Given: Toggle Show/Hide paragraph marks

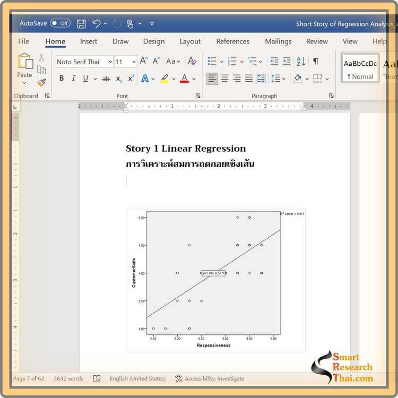Looking at the screenshot, I should click(316, 61).
